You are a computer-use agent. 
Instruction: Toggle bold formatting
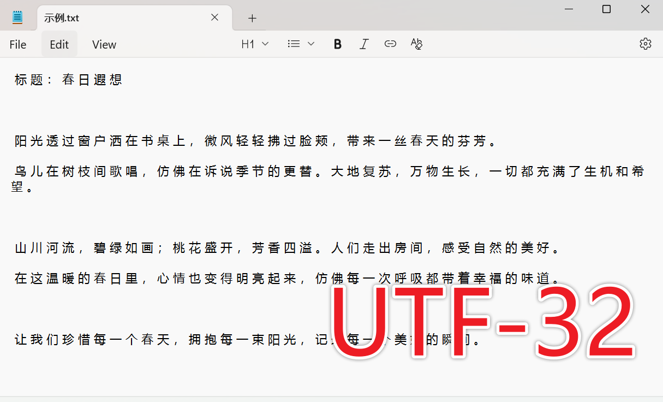[x=337, y=44]
